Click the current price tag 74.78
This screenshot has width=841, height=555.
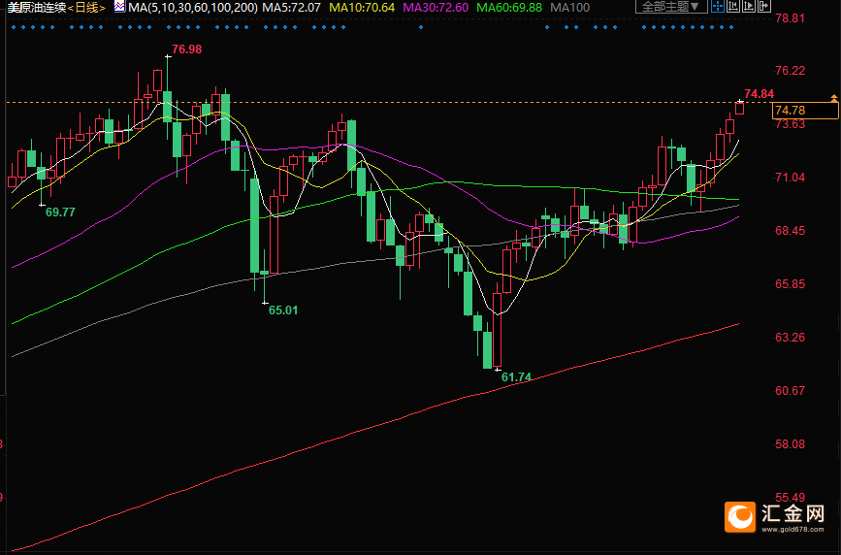pyautogui.click(x=790, y=111)
